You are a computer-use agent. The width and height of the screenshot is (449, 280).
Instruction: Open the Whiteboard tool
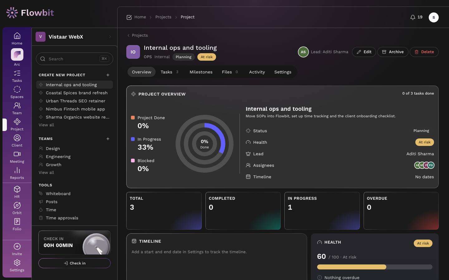[75, 194]
